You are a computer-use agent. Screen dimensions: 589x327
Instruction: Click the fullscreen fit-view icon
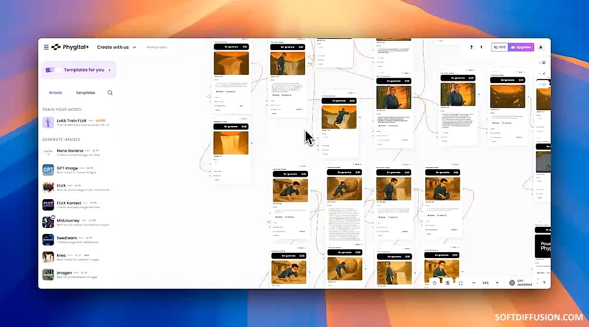tap(461, 283)
